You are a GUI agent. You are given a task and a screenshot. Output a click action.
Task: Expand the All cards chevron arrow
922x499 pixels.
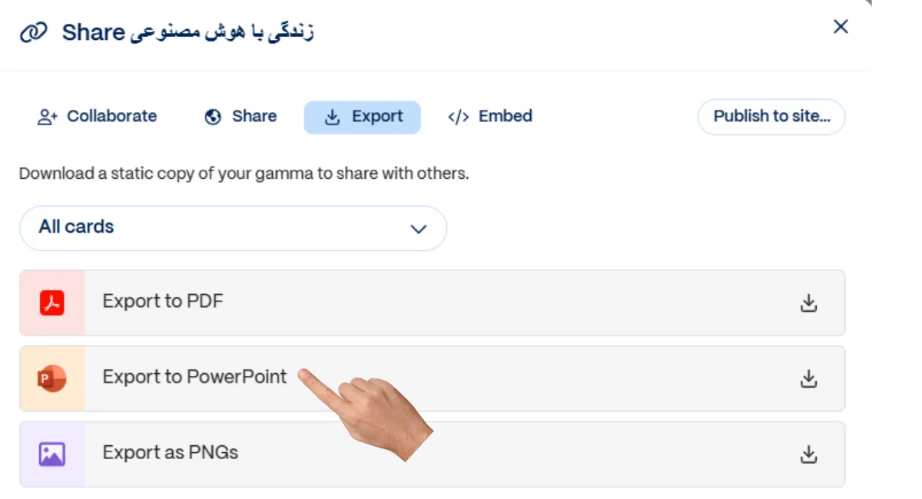418,229
